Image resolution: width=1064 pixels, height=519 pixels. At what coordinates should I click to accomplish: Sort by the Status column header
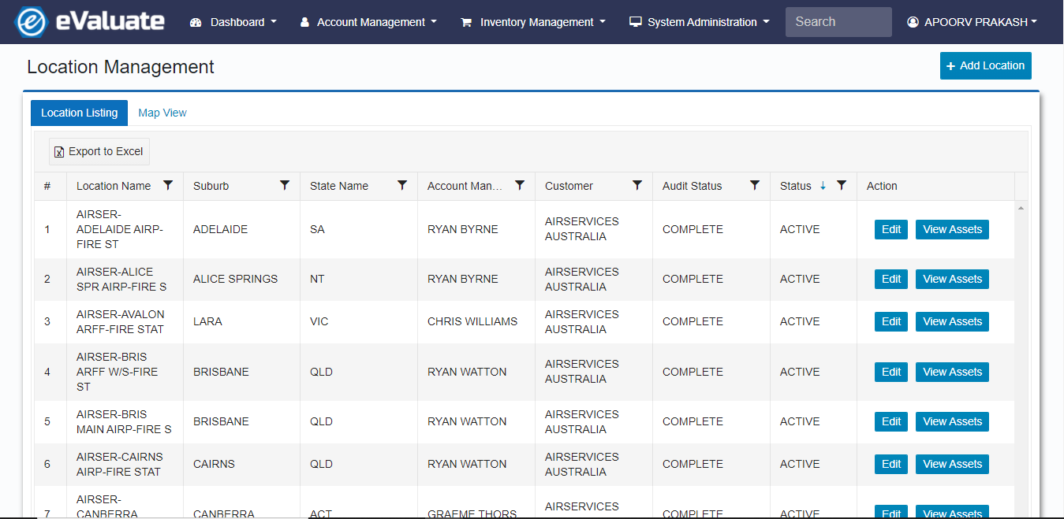click(796, 186)
